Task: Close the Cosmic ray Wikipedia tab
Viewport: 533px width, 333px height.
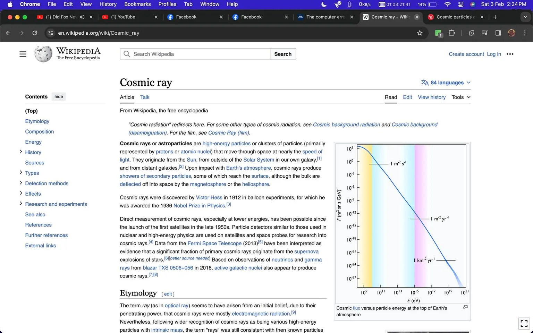Action: pos(417,17)
